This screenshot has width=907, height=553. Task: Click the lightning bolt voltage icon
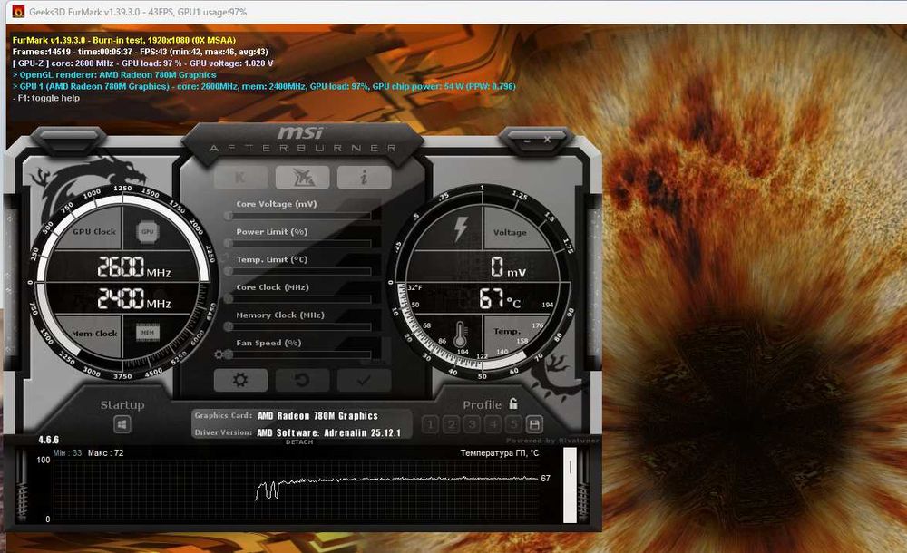pyautogui.click(x=460, y=229)
